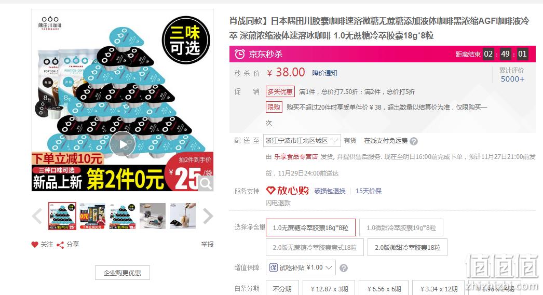Click the 降价通知 link
The image size is (543, 295).
click(x=324, y=73)
